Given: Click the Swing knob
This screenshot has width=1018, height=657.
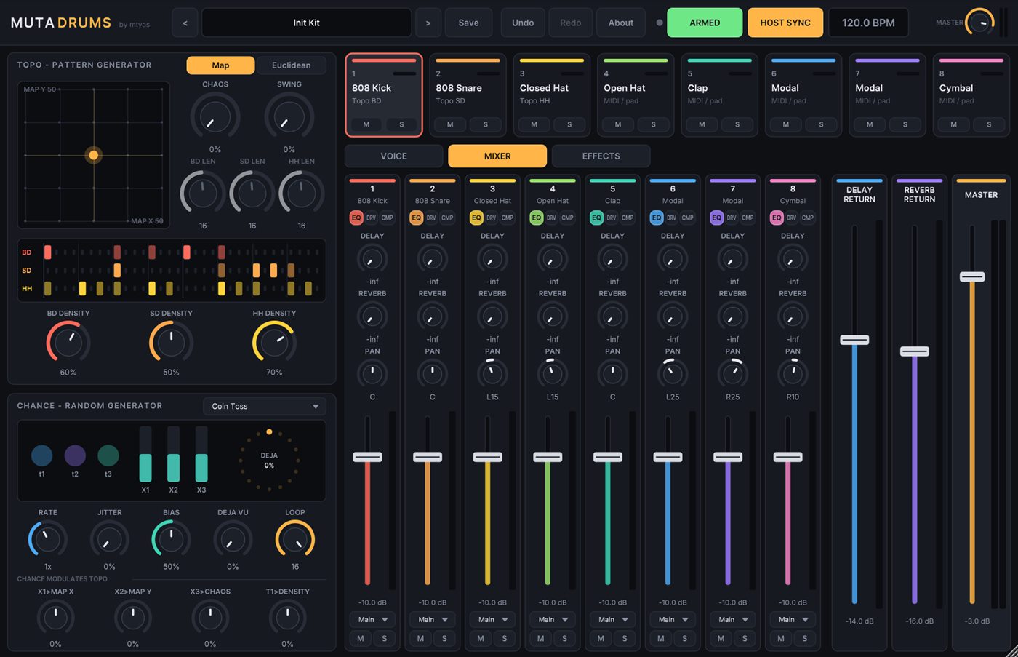Looking at the screenshot, I should [289, 116].
